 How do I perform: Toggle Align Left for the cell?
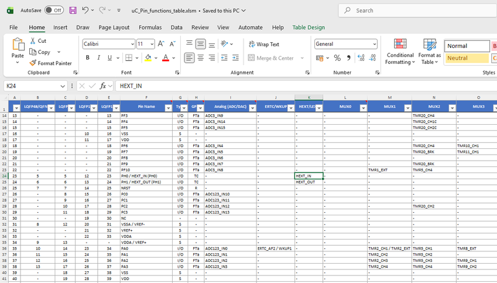point(189,58)
